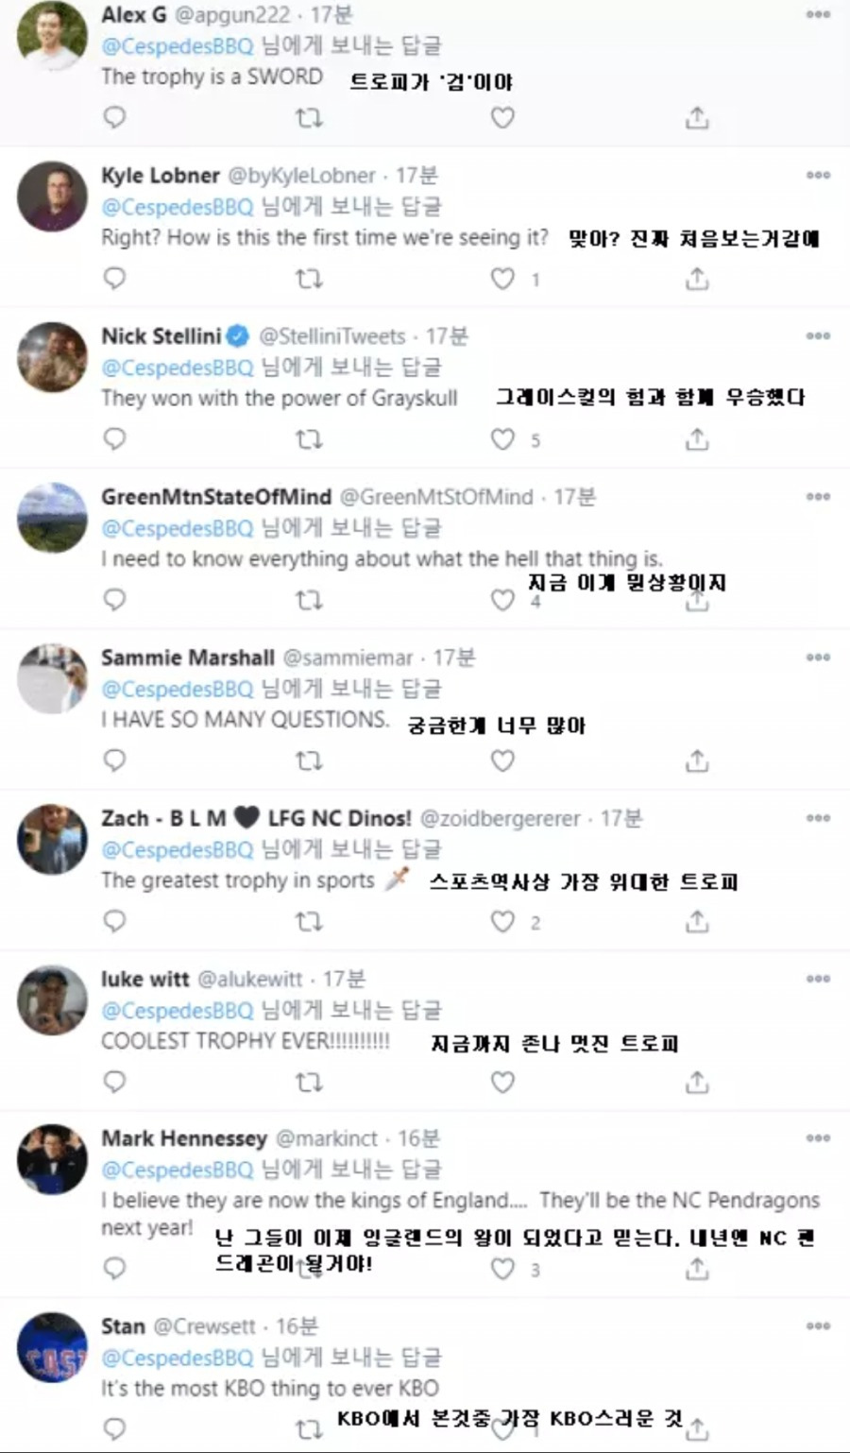Screen dimensions: 850x1453
Task: Open more options on Alex G's tweet
Action: 818,14
